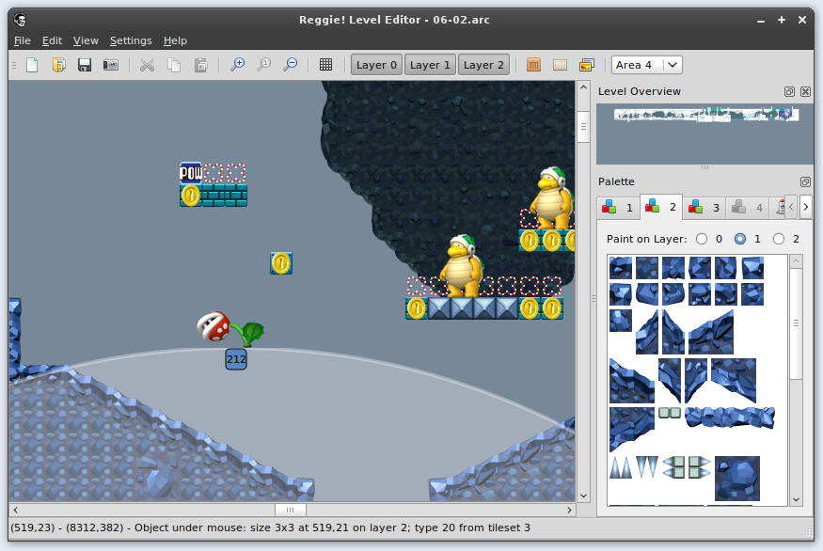
Task: Toggle Layer 2 visibility button
Action: [x=483, y=65]
